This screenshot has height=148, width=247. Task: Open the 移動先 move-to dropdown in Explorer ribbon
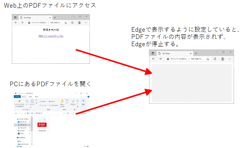(x=43, y=101)
